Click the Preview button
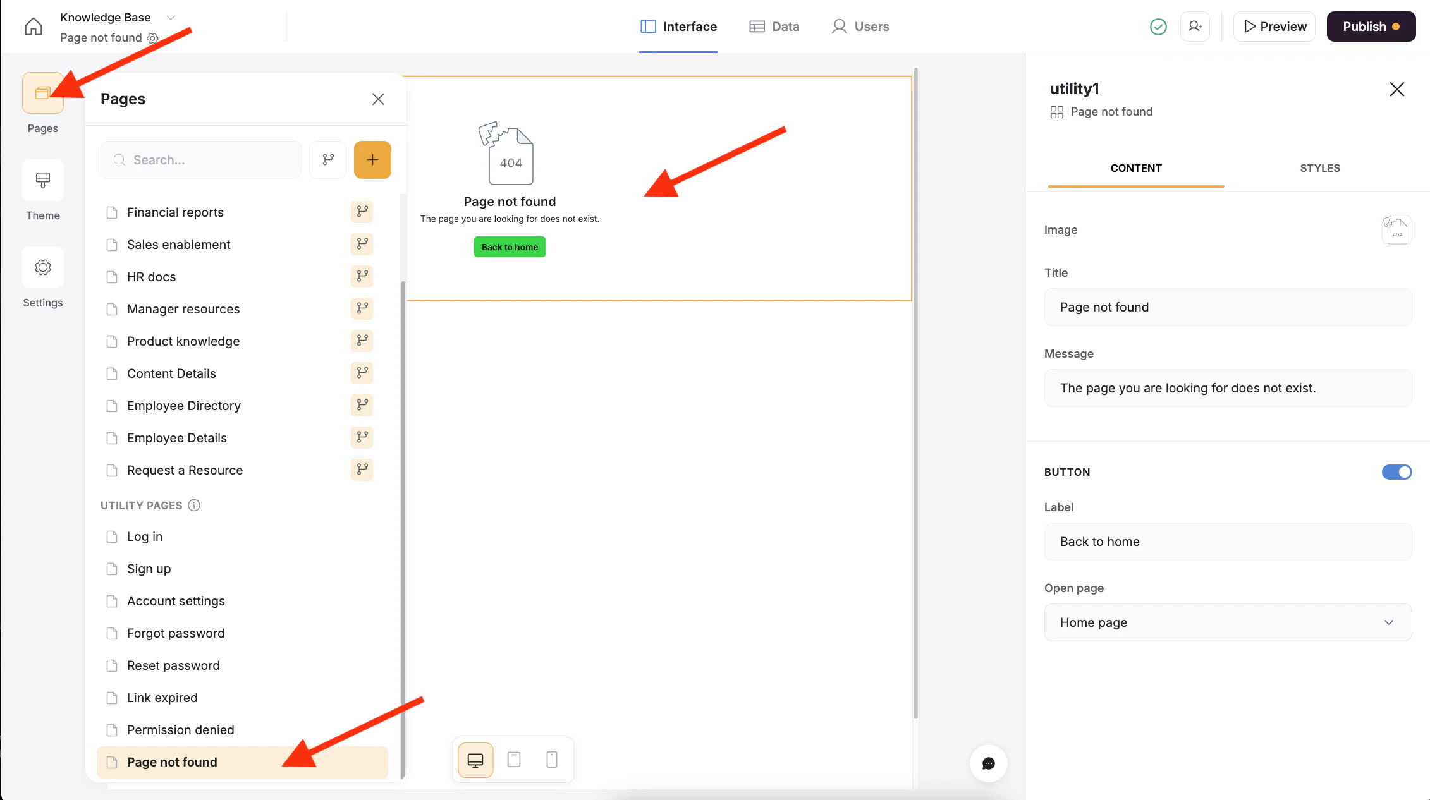Image resolution: width=1430 pixels, height=800 pixels. click(x=1274, y=27)
